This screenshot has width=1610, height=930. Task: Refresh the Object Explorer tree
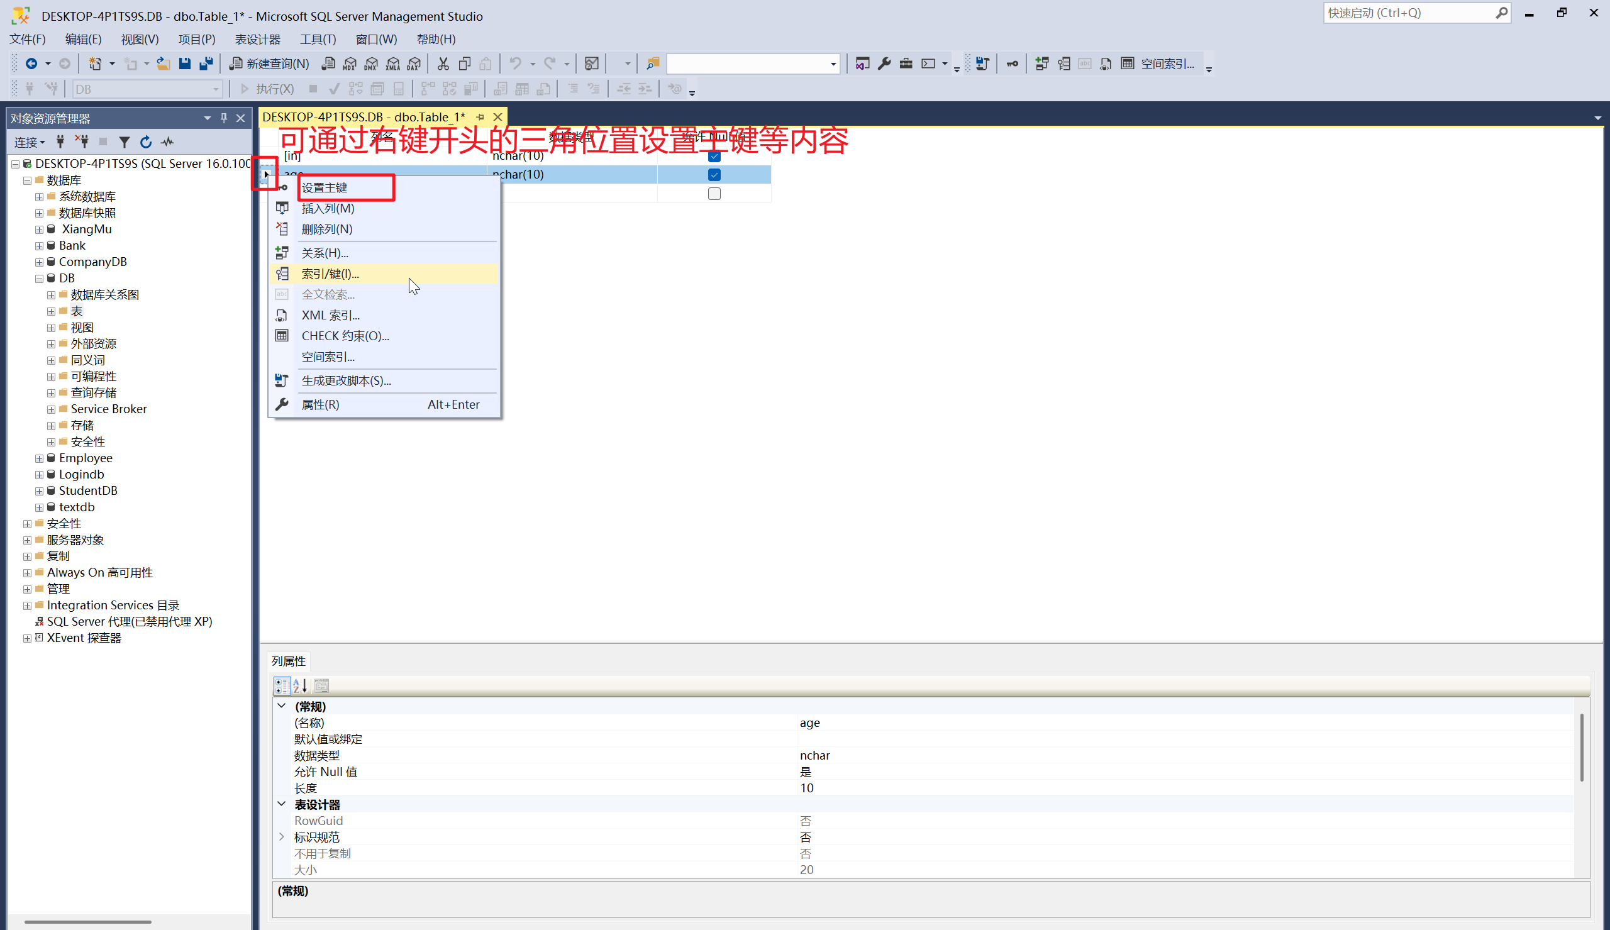click(x=146, y=142)
